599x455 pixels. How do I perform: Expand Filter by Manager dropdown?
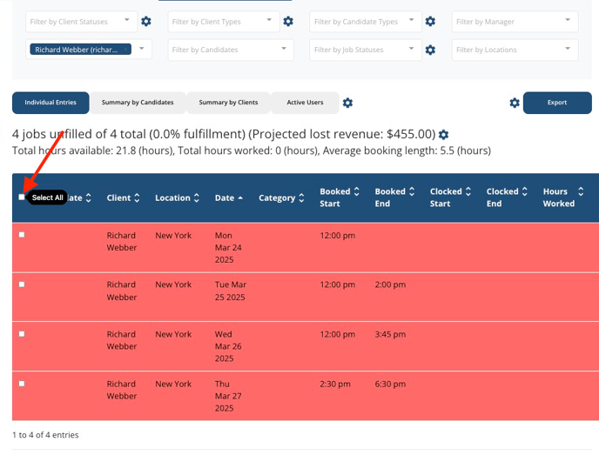pyautogui.click(x=515, y=22)
